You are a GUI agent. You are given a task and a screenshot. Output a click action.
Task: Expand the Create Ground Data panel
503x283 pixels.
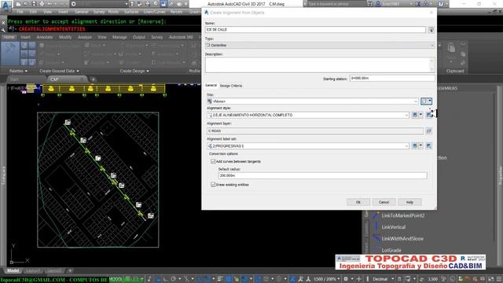60,71
